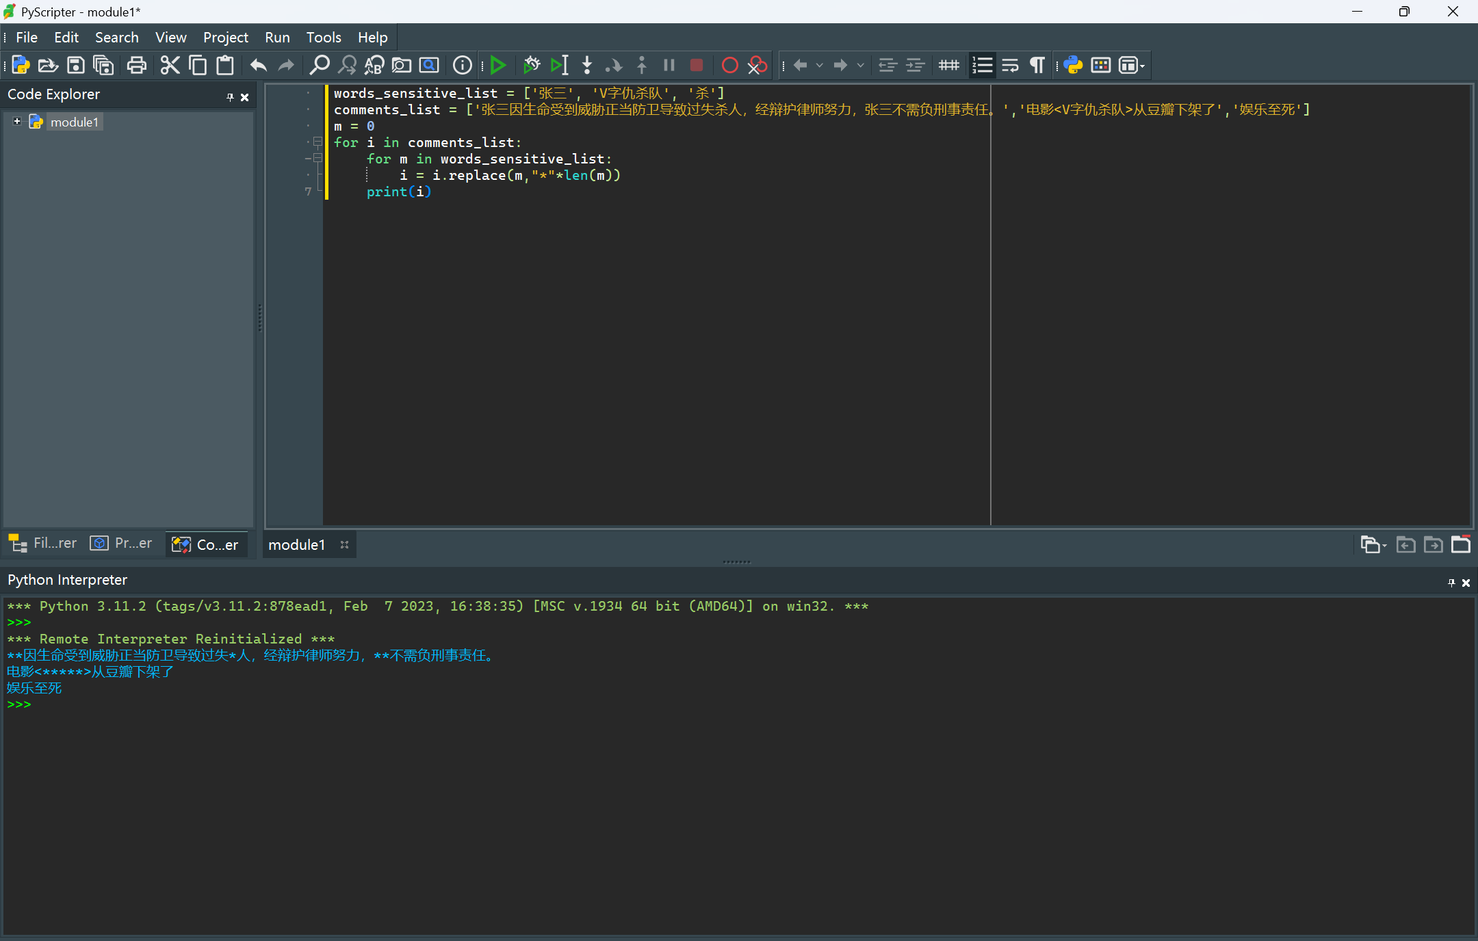This screenshot has width=1478, height=941.
Task: Toggle special characters pilcrow button
Action: 1037,66
